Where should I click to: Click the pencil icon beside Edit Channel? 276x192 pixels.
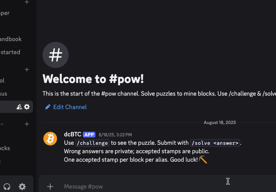48,107
